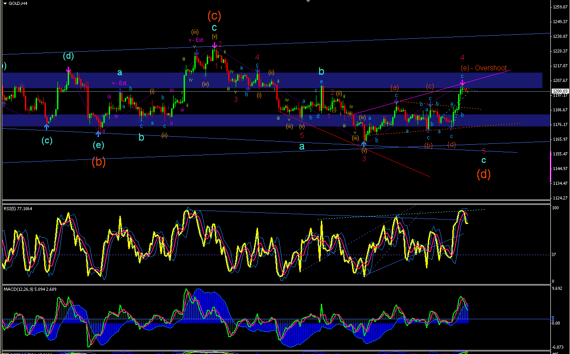Select the blue up arrow above red 3
570x354 pixels.
(364, 144)
